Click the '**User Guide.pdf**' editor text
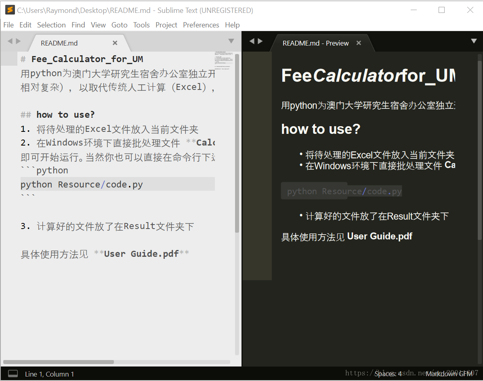The image size is (483, 381). (142, 254)
